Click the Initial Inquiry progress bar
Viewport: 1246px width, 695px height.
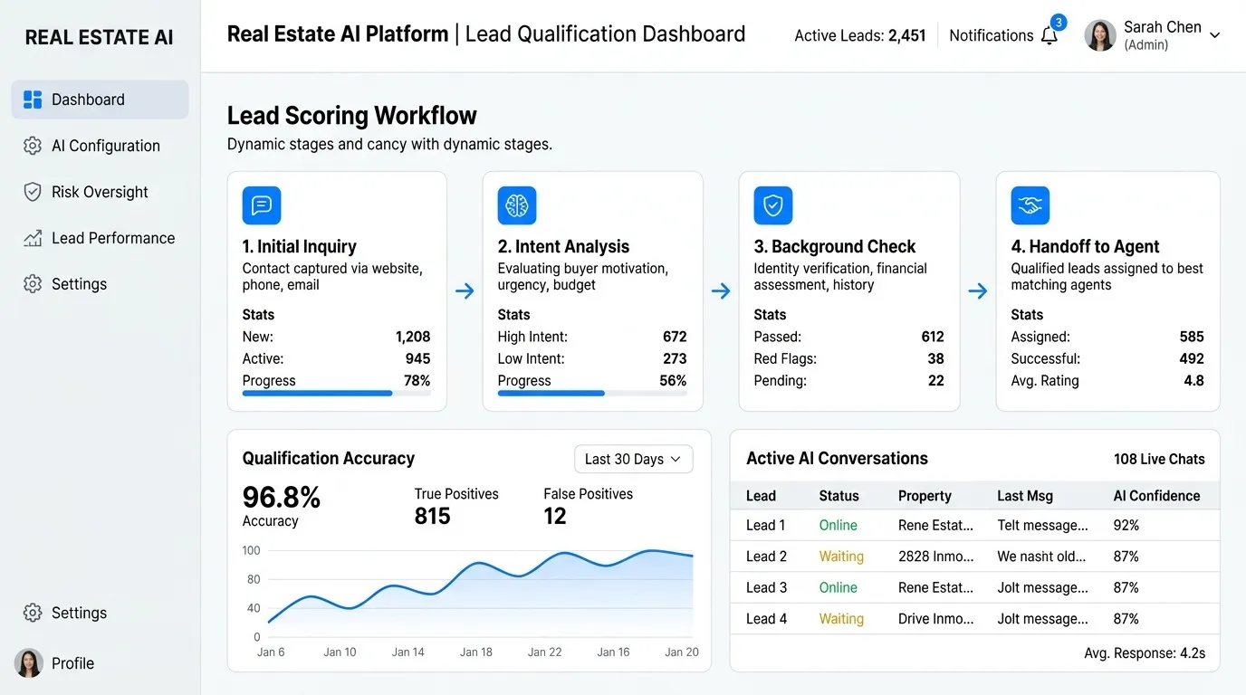pyautogui.click(x=337, y=394)
